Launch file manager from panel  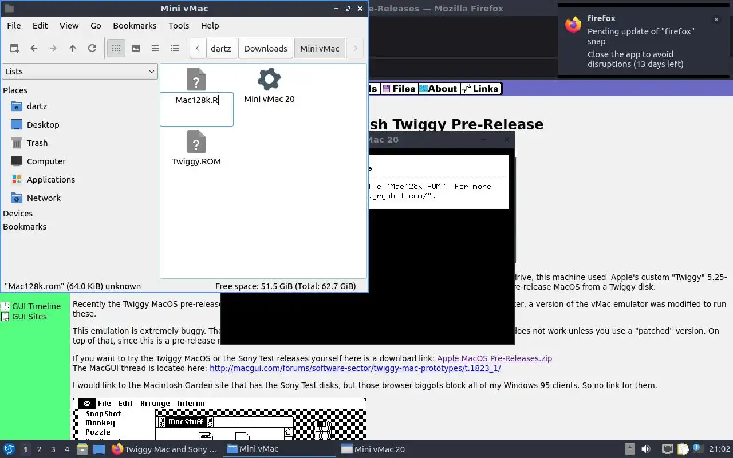tap(82, 449)
